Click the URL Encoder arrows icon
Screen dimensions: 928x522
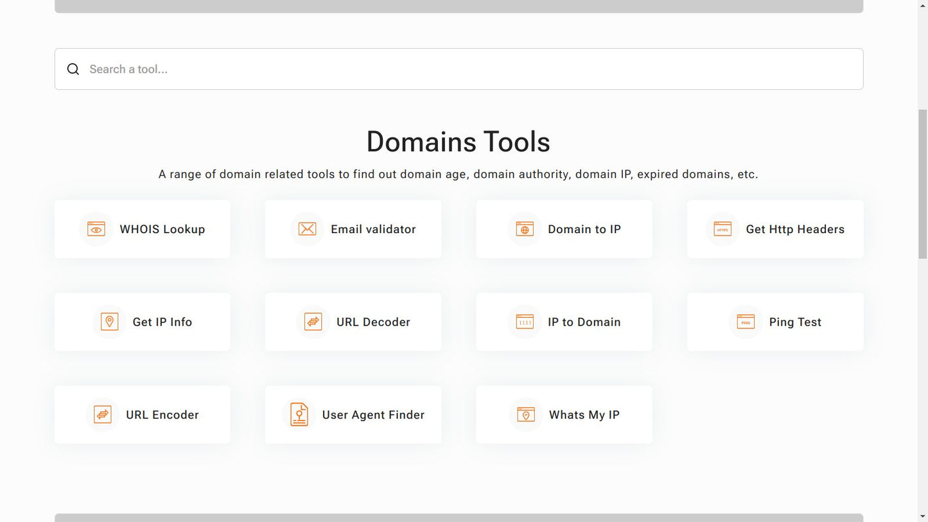[x=103, y=415]
